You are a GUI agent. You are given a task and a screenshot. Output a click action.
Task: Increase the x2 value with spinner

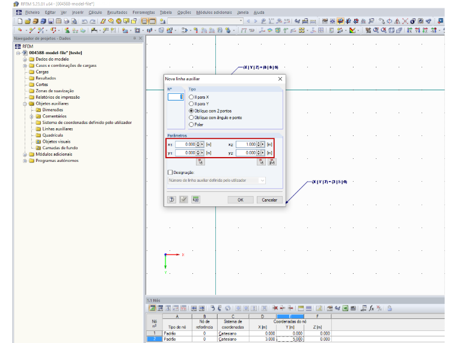coord(259,143)
